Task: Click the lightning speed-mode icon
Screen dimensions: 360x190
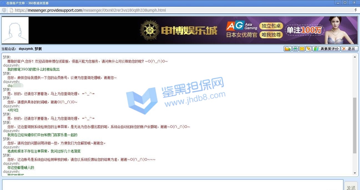Action: point(356,10)
